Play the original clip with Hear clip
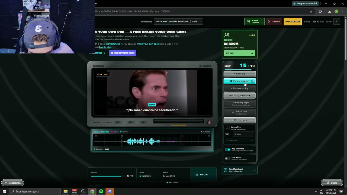Viewport: 347px width, 195px height. (239, 74)
